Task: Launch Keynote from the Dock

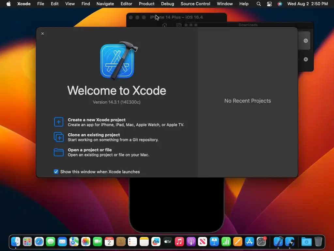Action: 214,242
